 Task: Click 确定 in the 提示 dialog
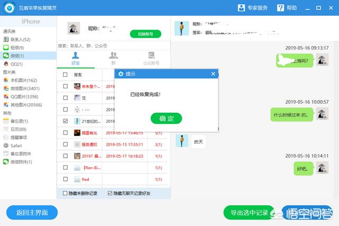click(x=166, y=119)
